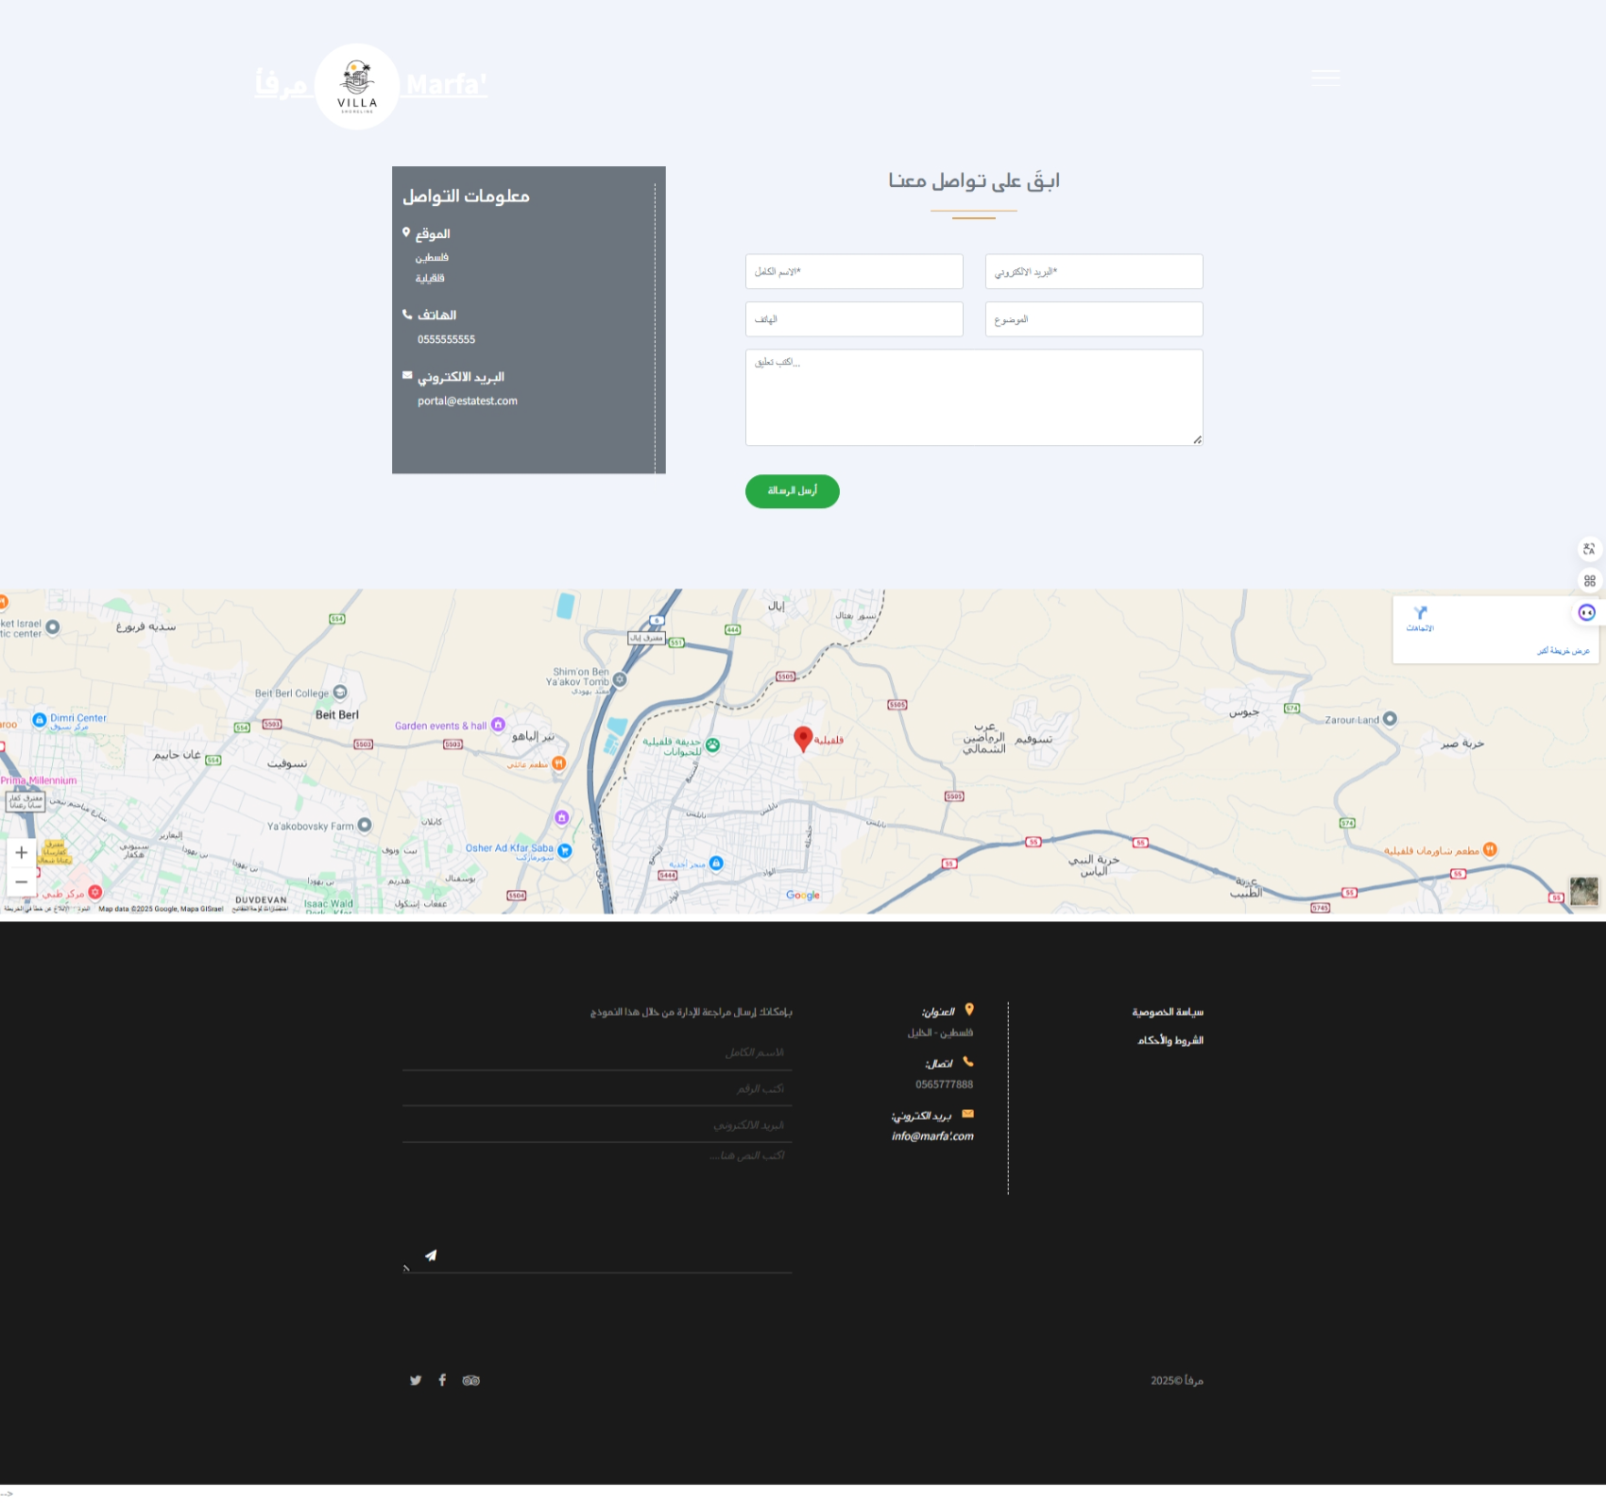
Task: Focus the full name field in contact form
Action: click(x=854, y=272)
